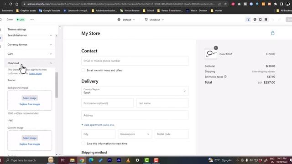
Task: Switch to desktop preview icon
Action: [255, 20]
